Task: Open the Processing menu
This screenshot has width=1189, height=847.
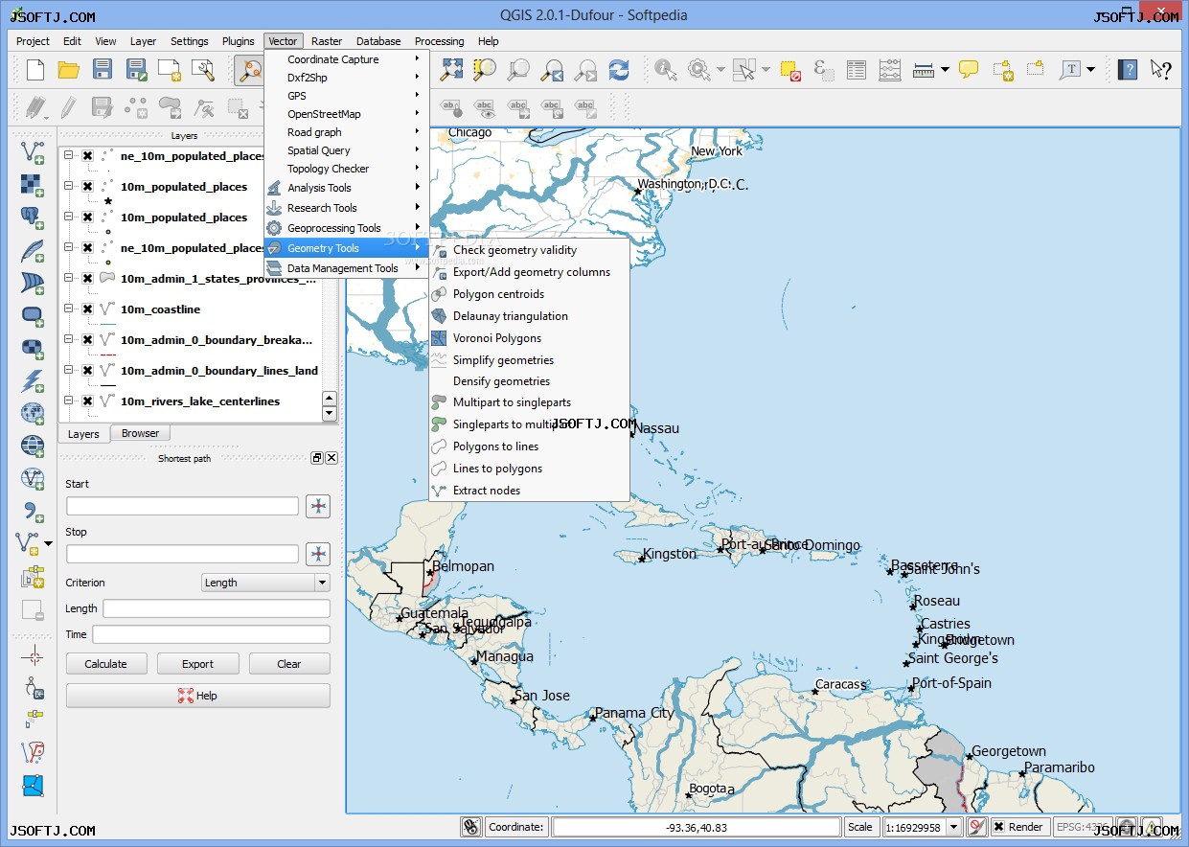Action: pos(439,41)
